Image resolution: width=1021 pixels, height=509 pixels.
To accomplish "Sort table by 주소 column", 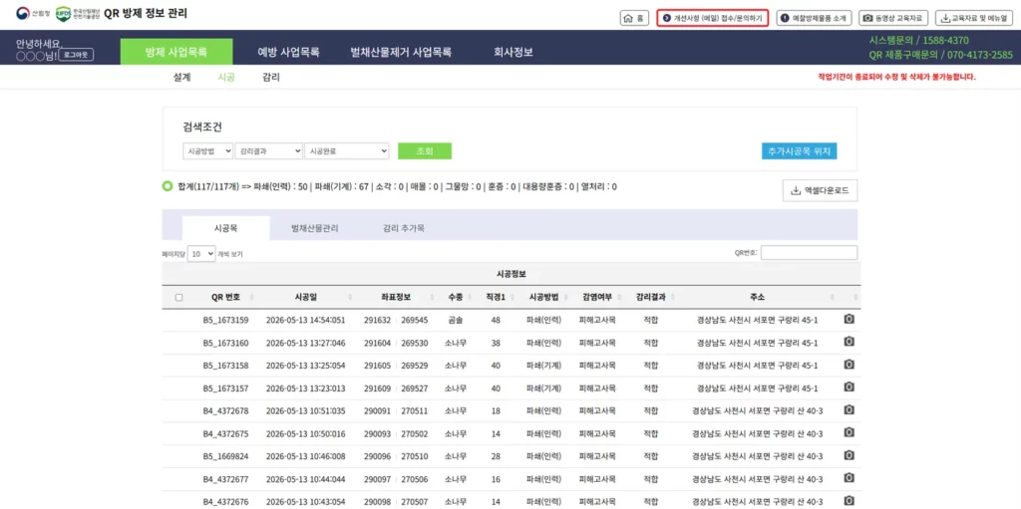I will point(758,297).
